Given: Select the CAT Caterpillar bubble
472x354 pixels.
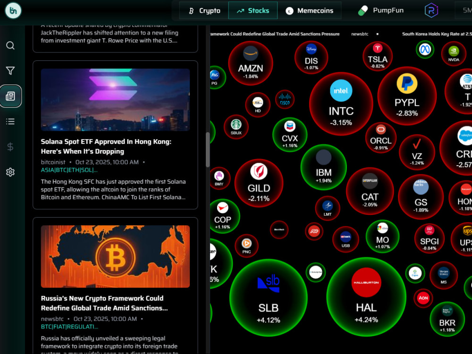Looking at the screenshot, I should pos(370,191).
